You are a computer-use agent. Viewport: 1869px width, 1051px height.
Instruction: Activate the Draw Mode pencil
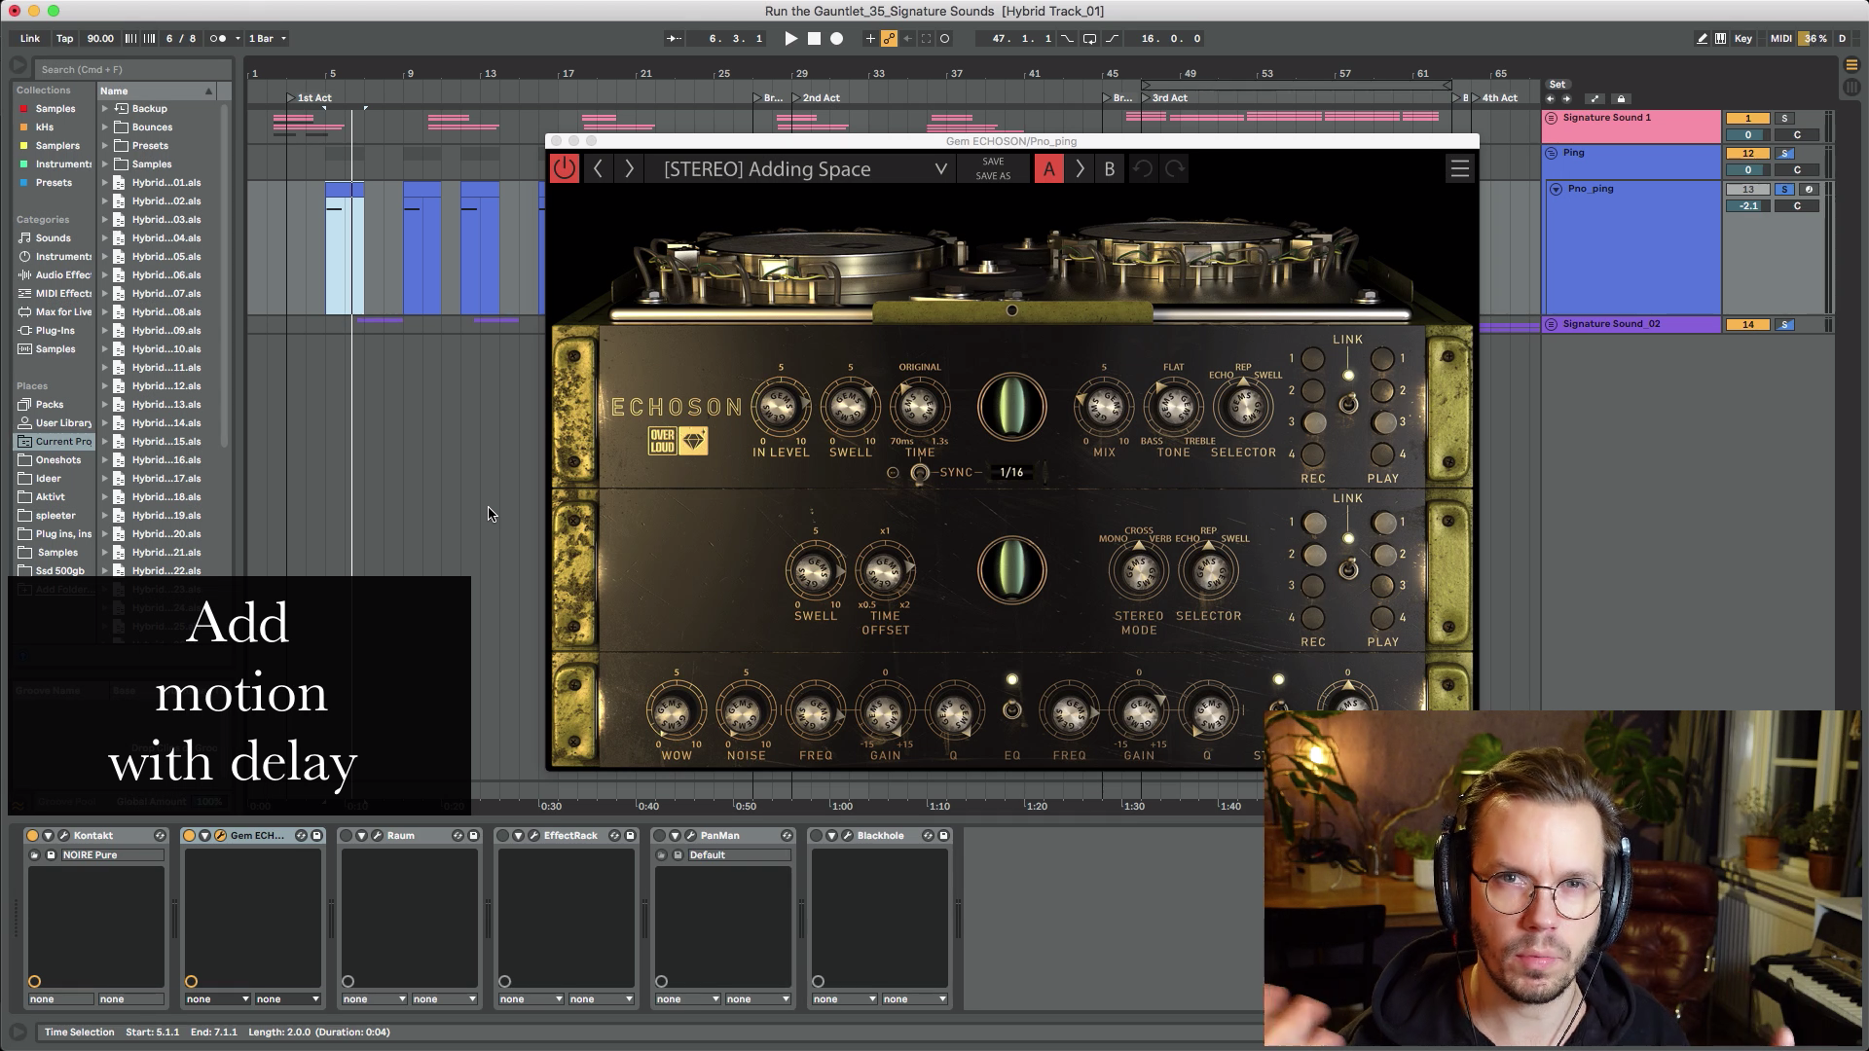tap(1702, 39)
